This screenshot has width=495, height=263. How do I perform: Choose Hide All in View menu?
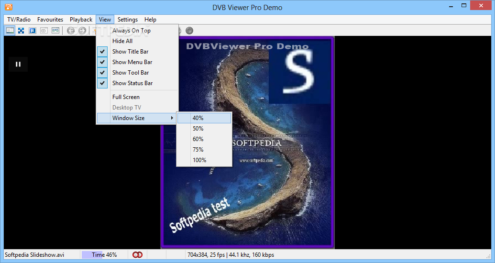pos(137,41)
